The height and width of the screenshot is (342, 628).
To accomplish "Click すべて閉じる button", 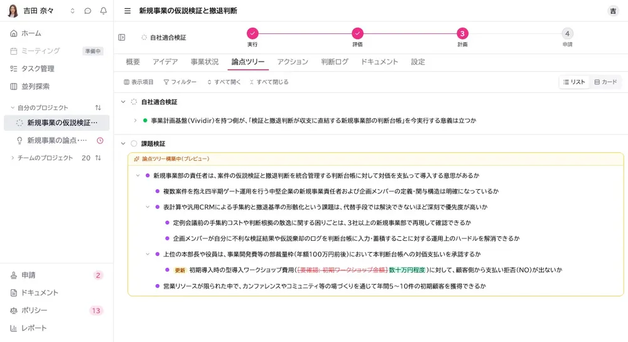I will [x=269, y=82].
